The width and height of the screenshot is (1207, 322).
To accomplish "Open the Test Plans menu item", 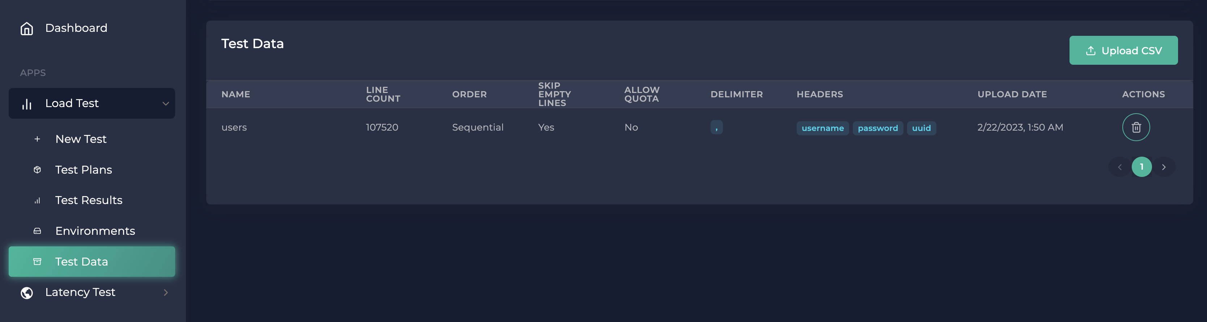I will 84,170.
